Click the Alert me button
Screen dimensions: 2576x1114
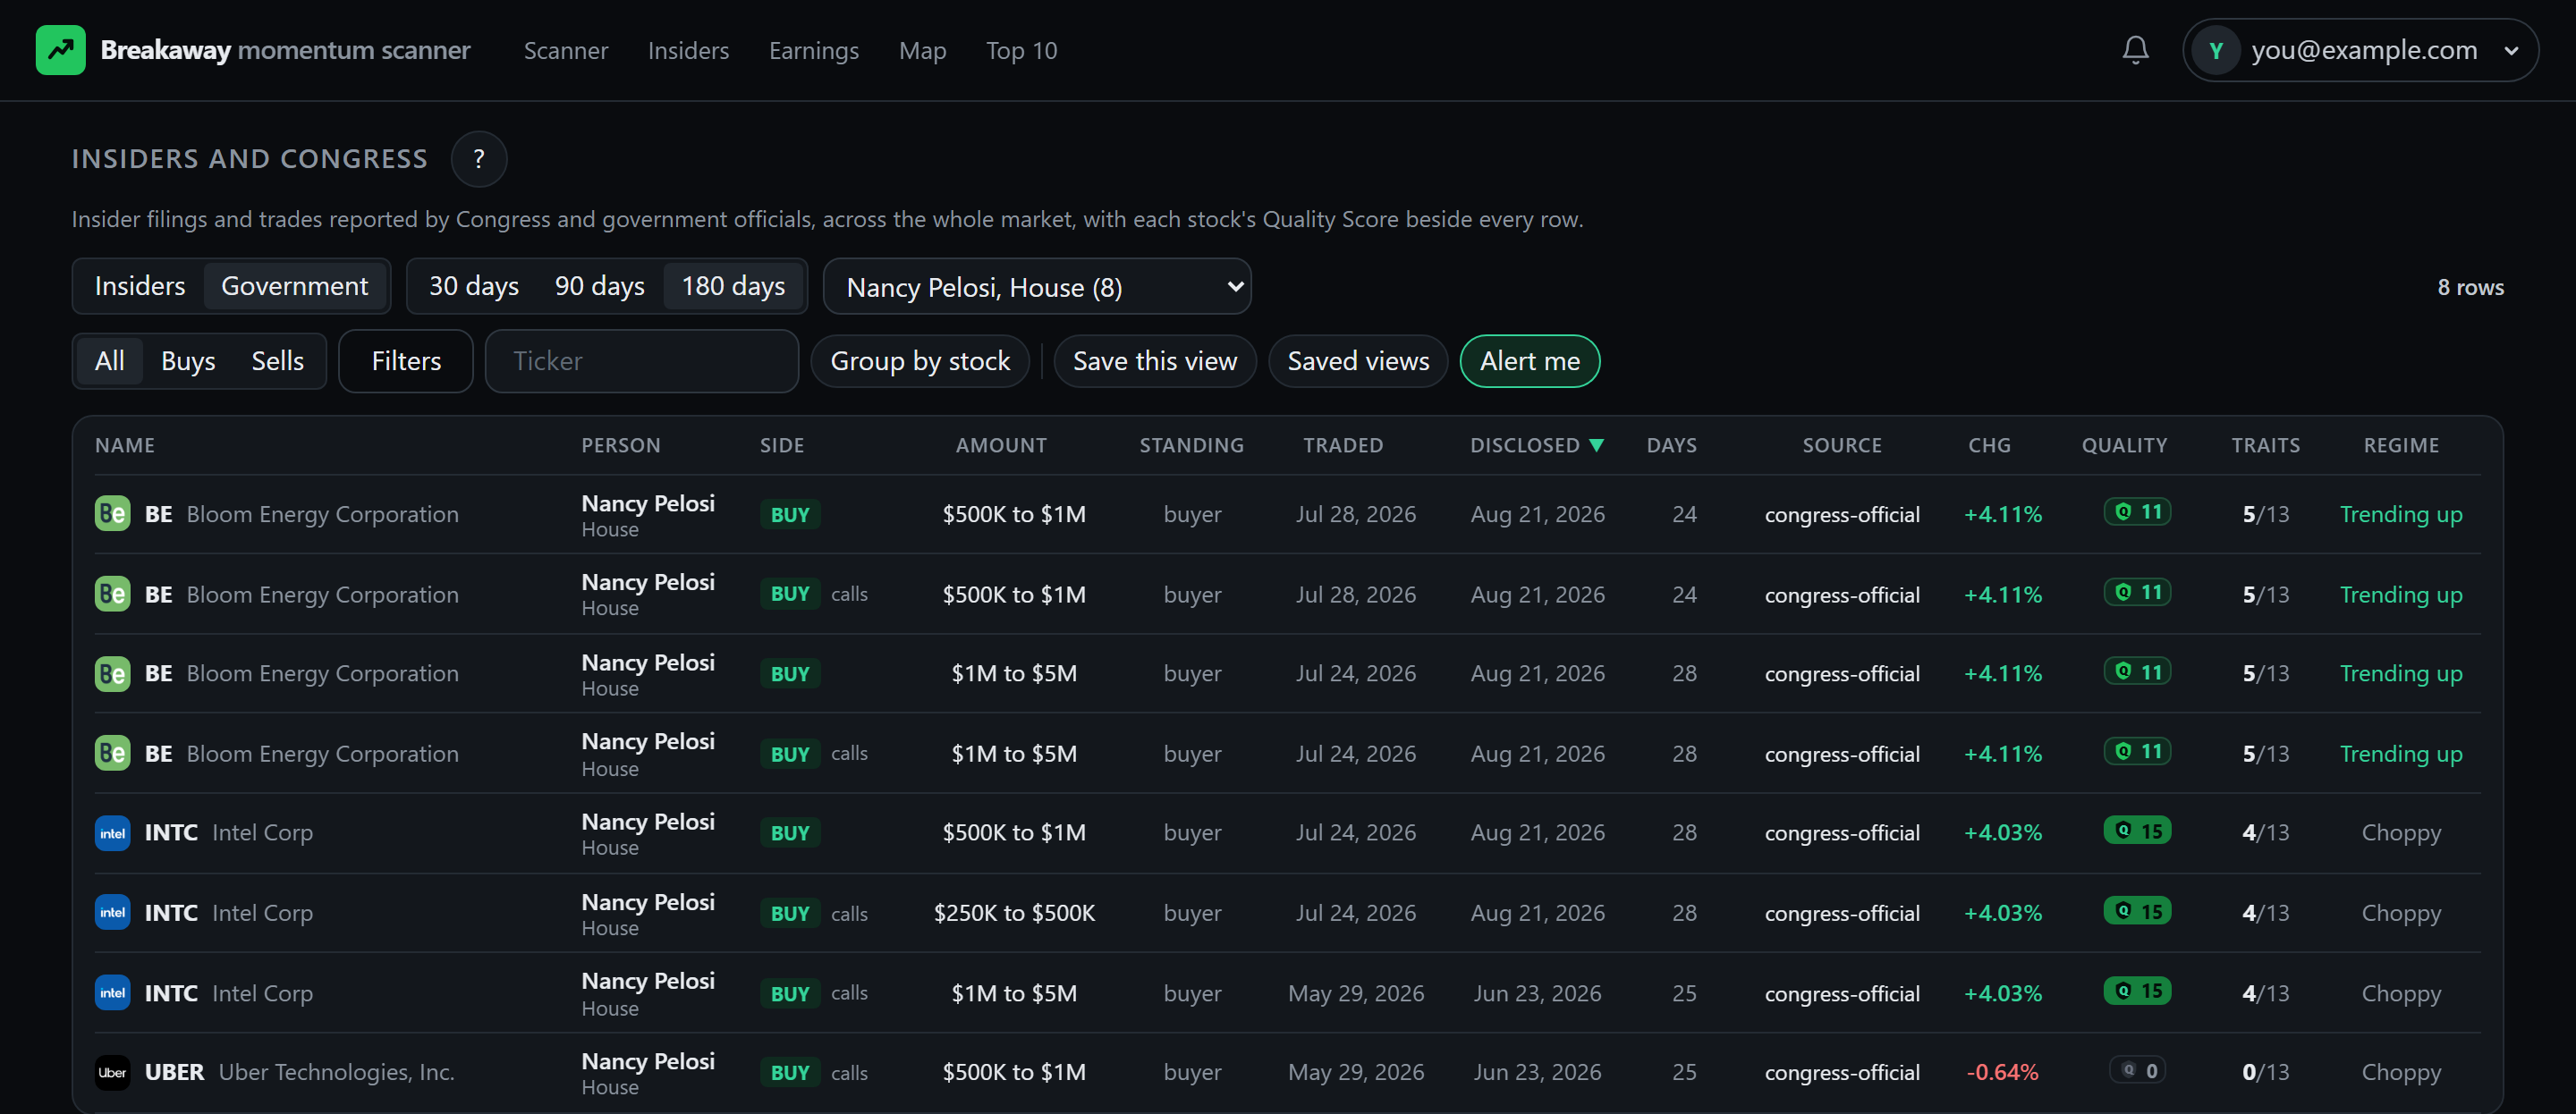[1530, 361]
